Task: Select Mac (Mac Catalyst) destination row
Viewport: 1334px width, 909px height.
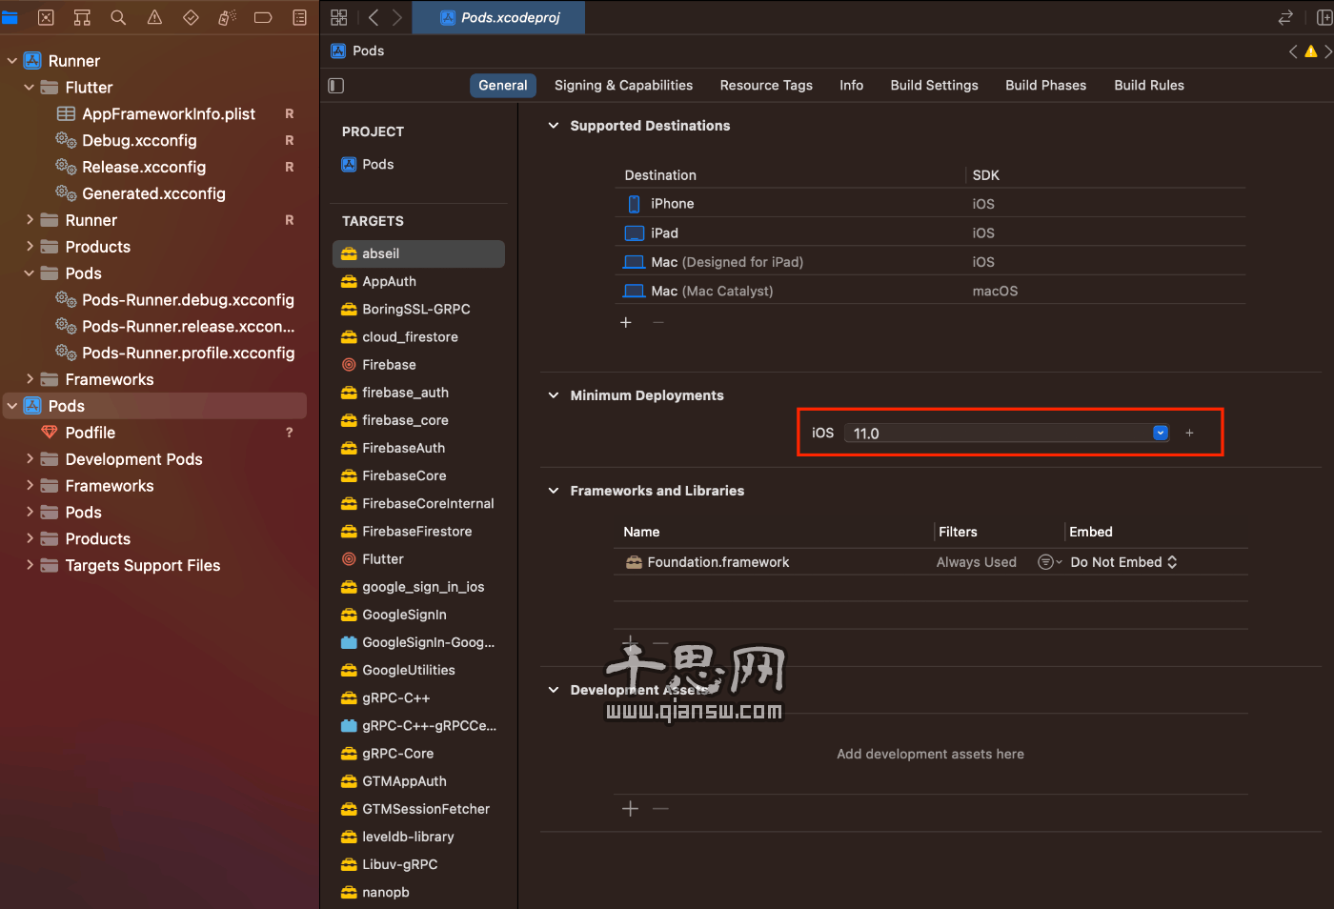Action: coord(930,291)
